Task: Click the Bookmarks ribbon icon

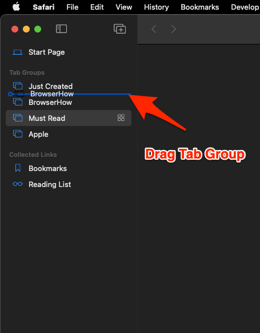Action: tap(18, 168)
